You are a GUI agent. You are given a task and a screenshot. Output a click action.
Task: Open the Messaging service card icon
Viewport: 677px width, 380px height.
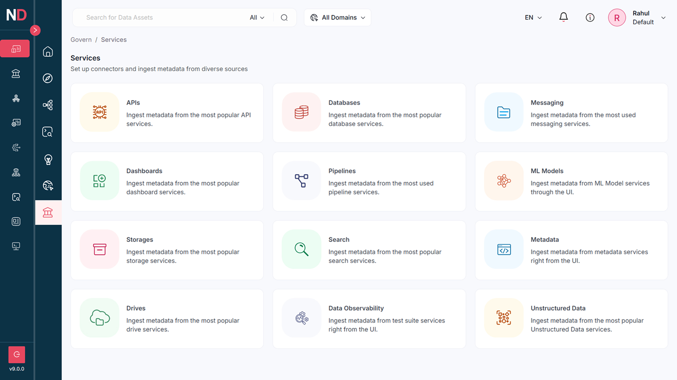click(x=503, y=112)
